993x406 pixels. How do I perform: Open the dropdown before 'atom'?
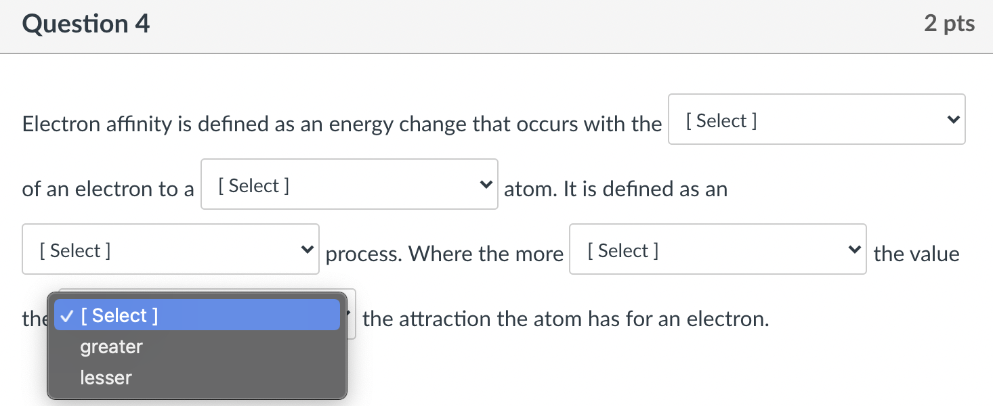coord(348,184)
